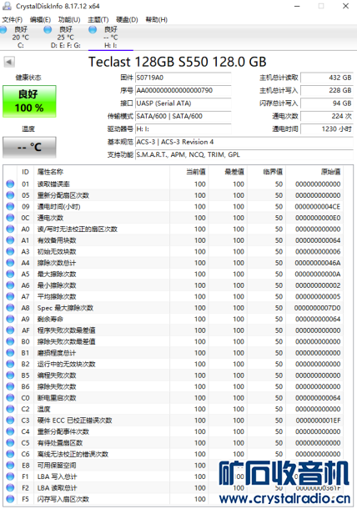357x509 pixels.
Task: Click the CrystalDiskInfo title bar app icon
Action: [x=7, y=6]
